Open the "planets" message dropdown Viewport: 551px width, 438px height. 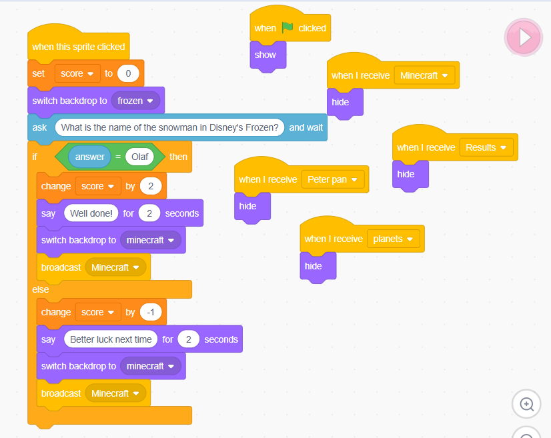393,239
